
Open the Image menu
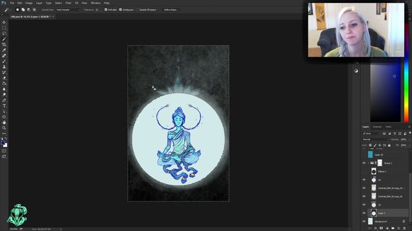coord(29,3)
